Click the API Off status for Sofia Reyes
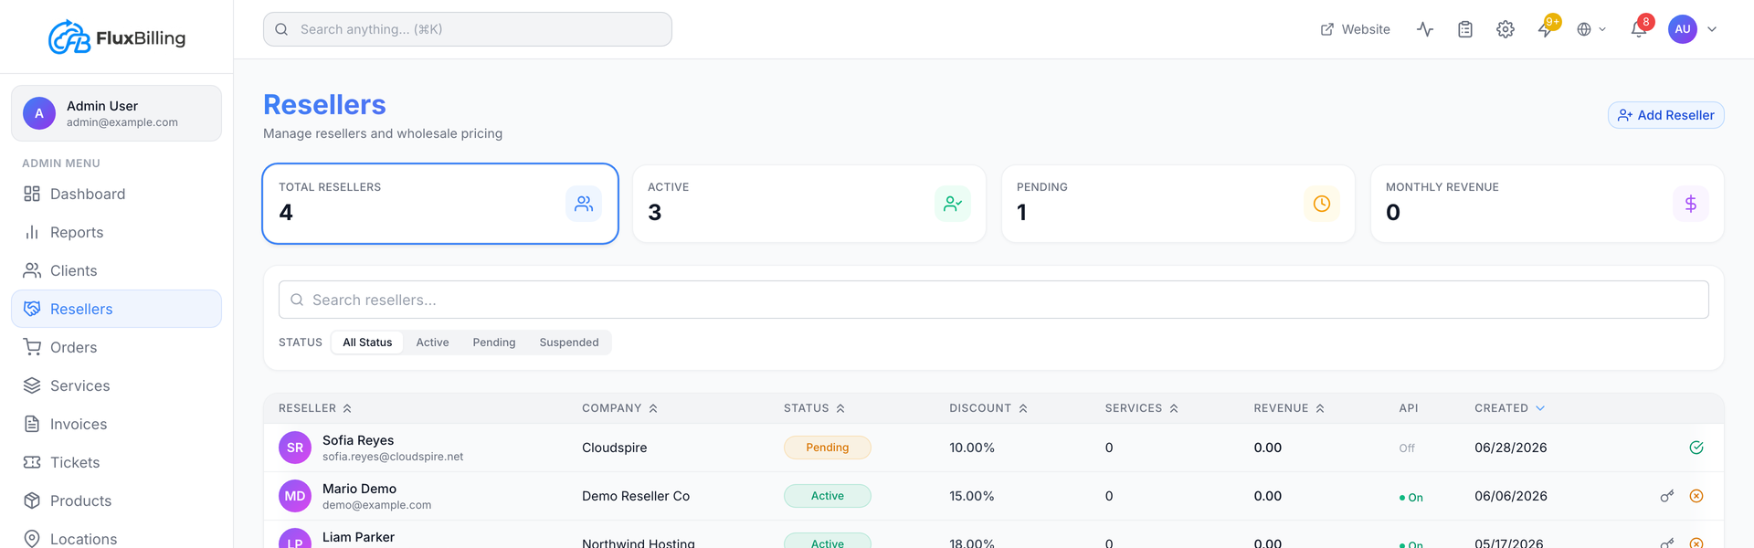Image resolution: width=1754 pixels, height=548 pixels. (1407, 448)
